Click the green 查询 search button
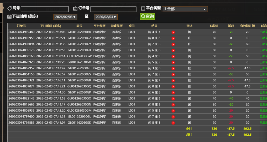 147,16
